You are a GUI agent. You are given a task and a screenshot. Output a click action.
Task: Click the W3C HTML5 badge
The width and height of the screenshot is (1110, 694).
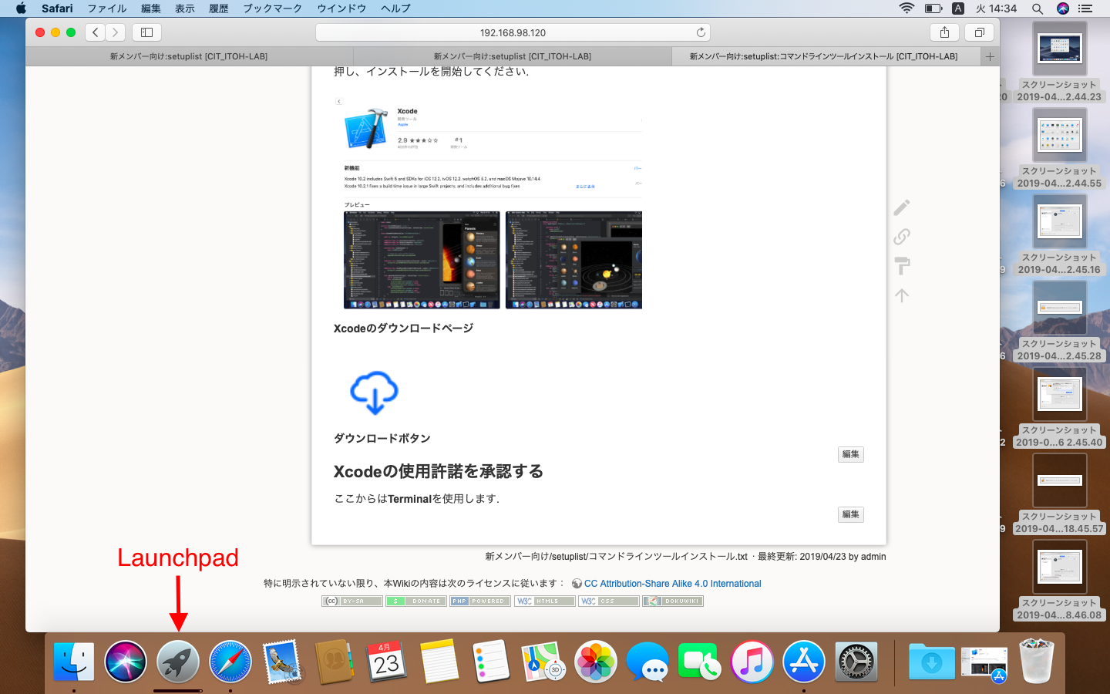(x=545, y=601)
